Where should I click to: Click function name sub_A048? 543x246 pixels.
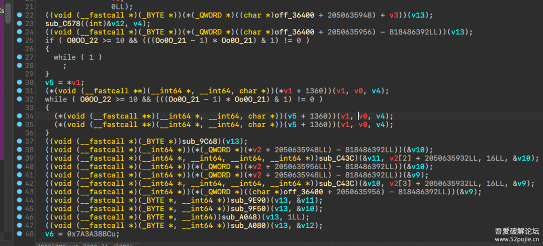coord(239,217)
